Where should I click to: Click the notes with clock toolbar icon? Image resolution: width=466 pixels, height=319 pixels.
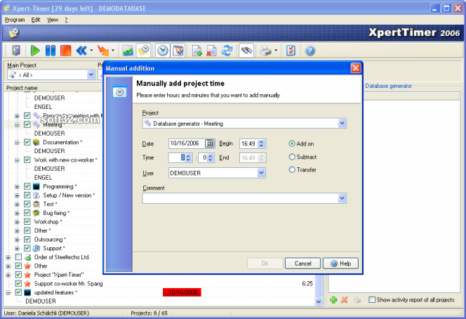point(144,51)
